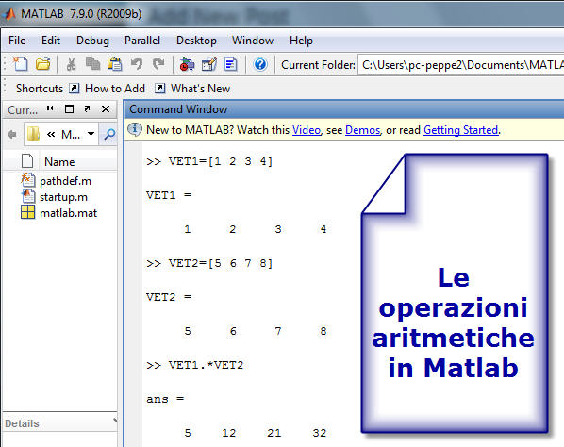This screenshot has width=564, height=447.
Task: Expand the folder path dropdown arrow
Action: coord(91,134)
